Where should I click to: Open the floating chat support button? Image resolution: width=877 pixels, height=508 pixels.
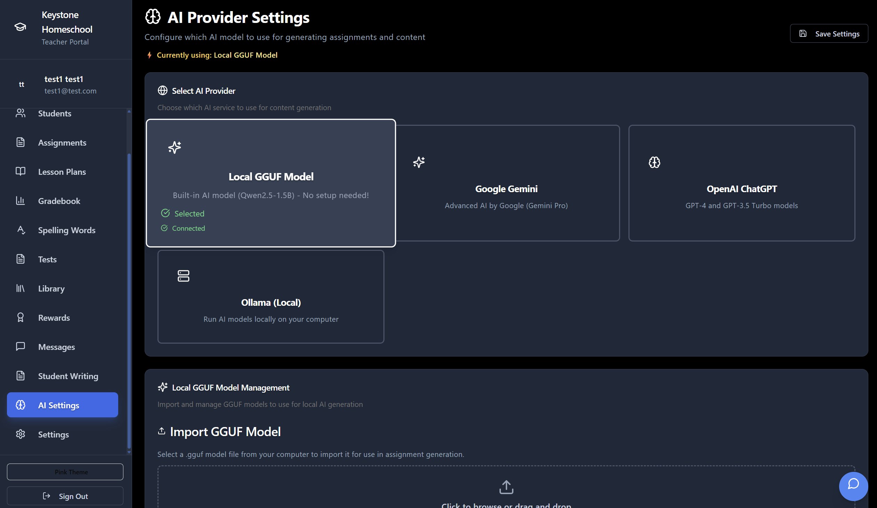click(853, 486)
